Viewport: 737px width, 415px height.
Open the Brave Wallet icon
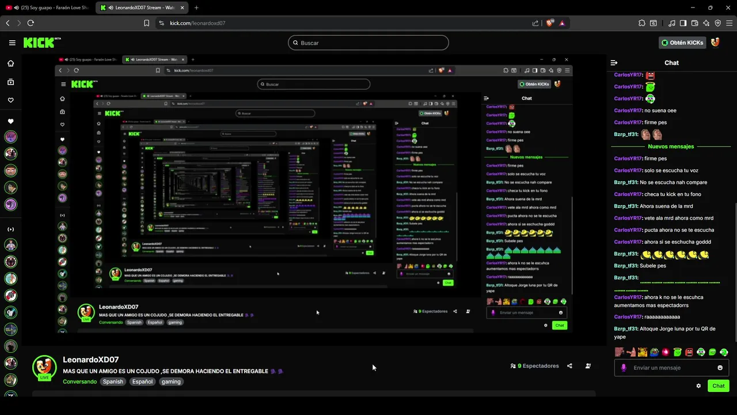click(694, 23)
